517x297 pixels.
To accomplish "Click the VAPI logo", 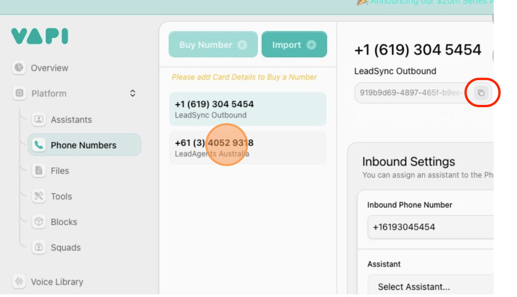I will point(39,36).
